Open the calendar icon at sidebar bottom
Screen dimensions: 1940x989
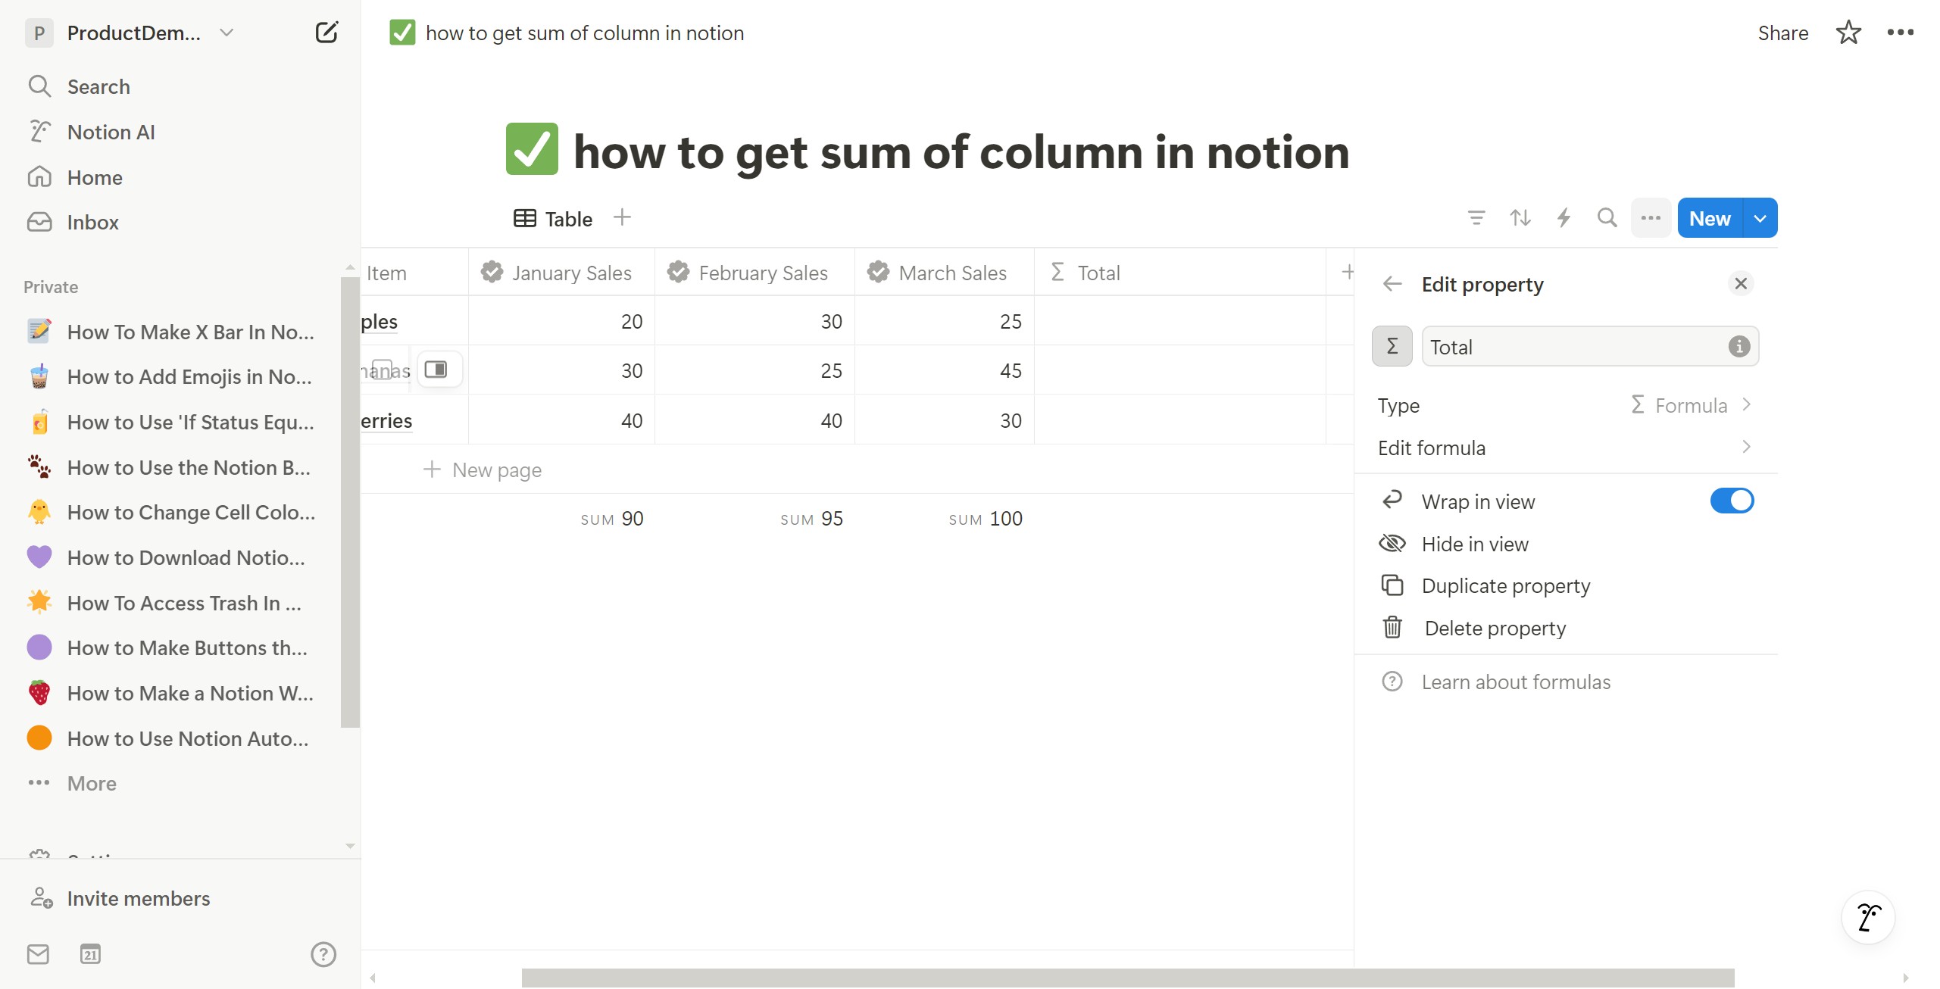(90, 954)
